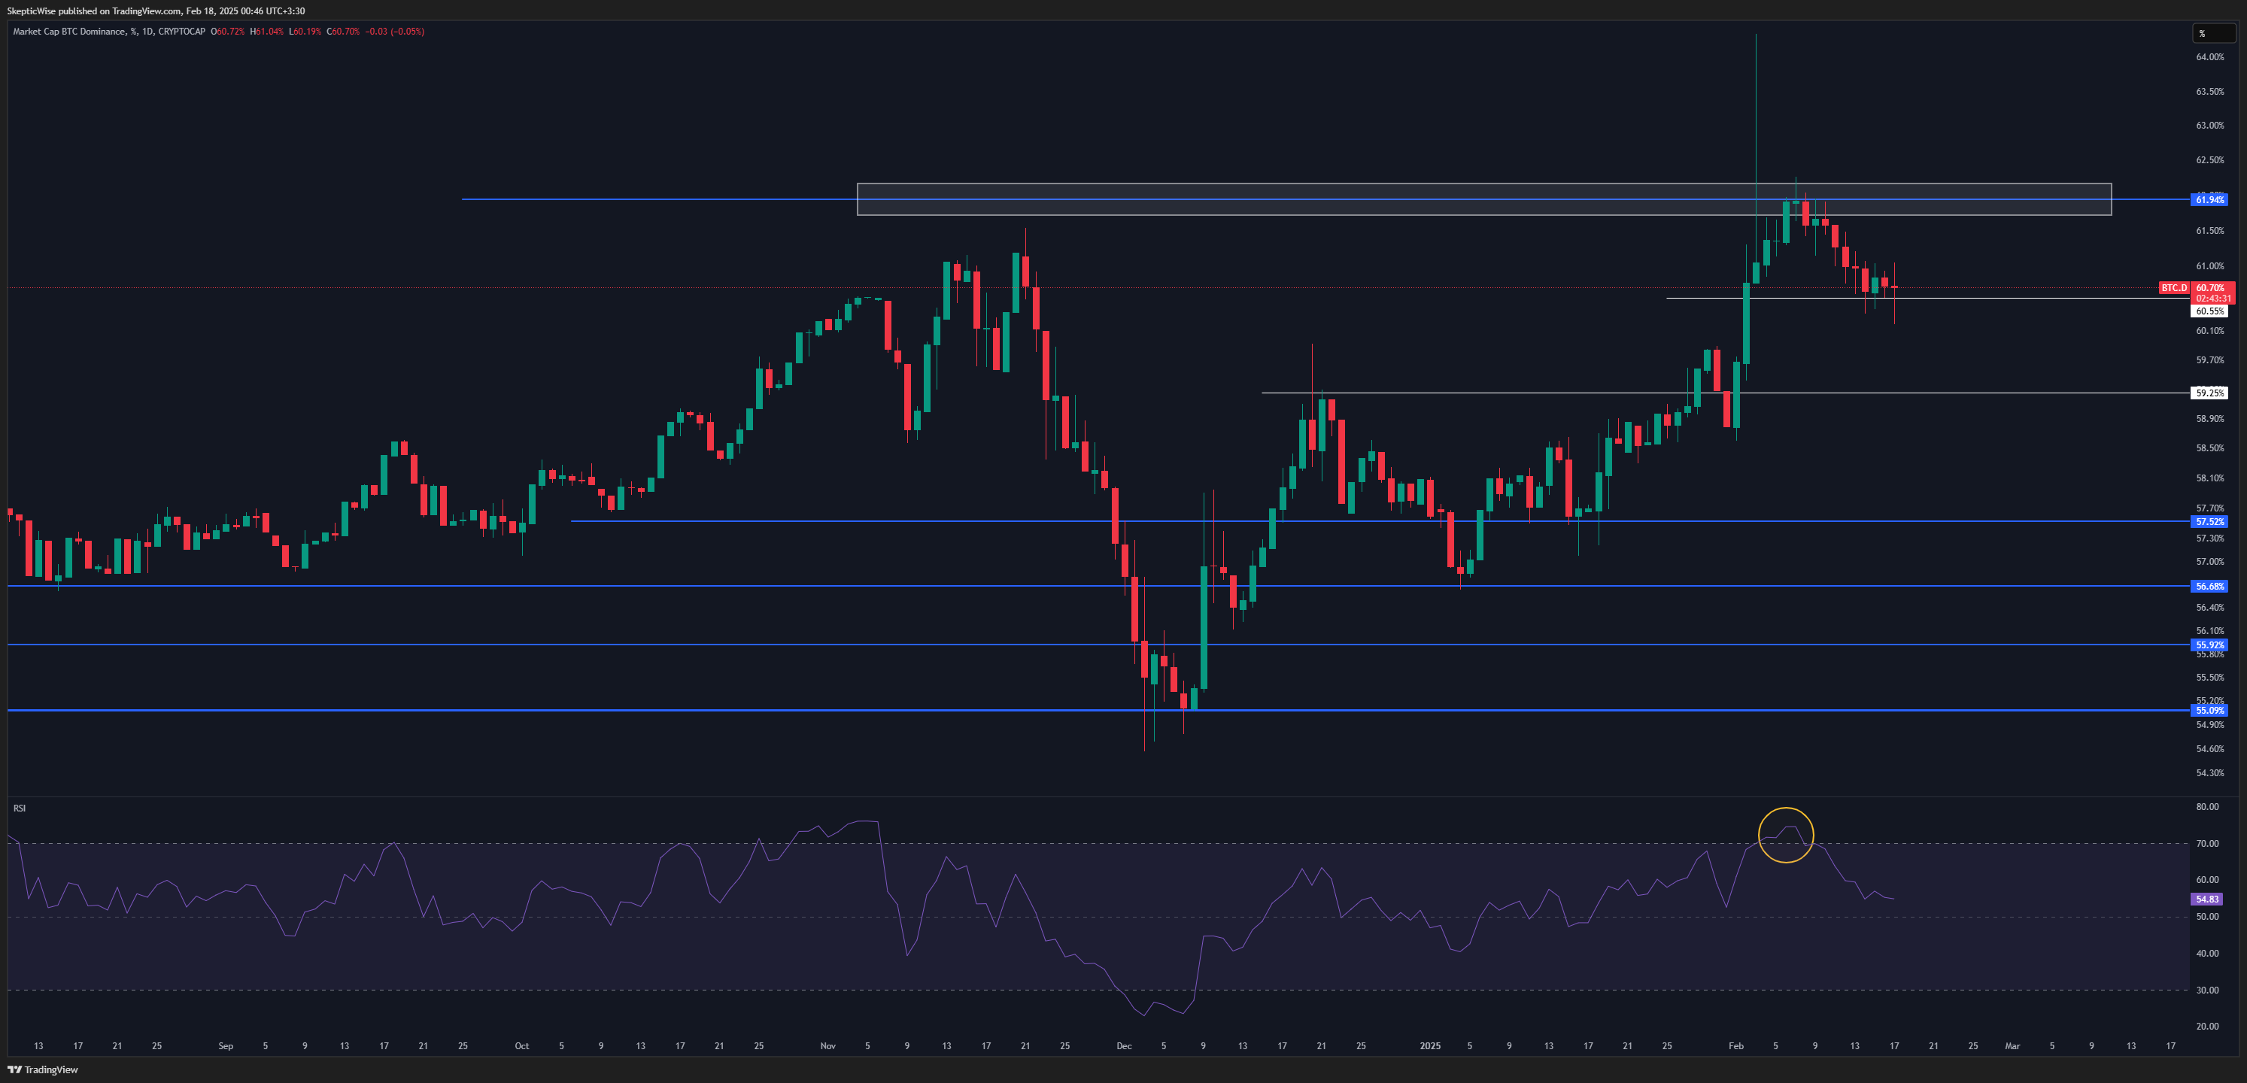Select the white 60.55% level label
Viewport: 2247px width, 1083px height.
click(2209, 311)
